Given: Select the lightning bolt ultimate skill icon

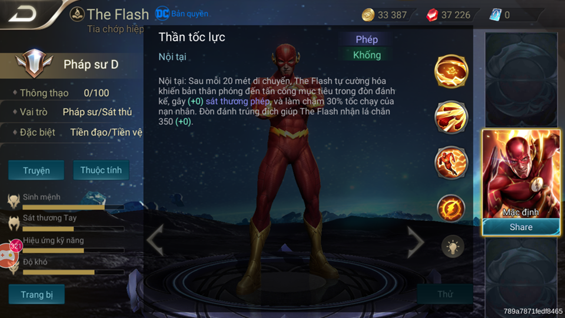Looking at the screenshot, I should click(451, 208).
